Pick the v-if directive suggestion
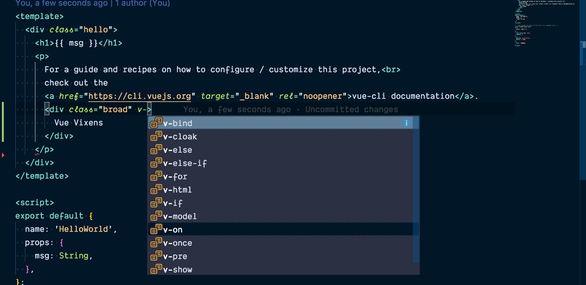The image size is (586, 285). tap(173, 203)
